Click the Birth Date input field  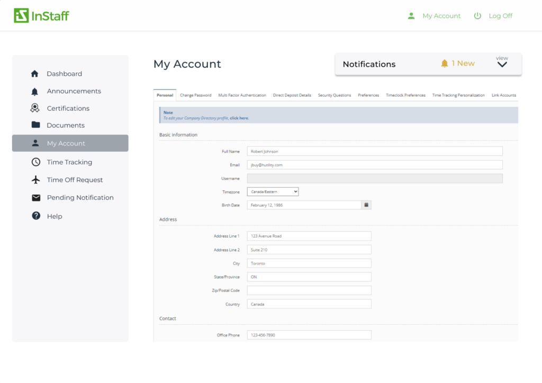click(x=304, y=205)
